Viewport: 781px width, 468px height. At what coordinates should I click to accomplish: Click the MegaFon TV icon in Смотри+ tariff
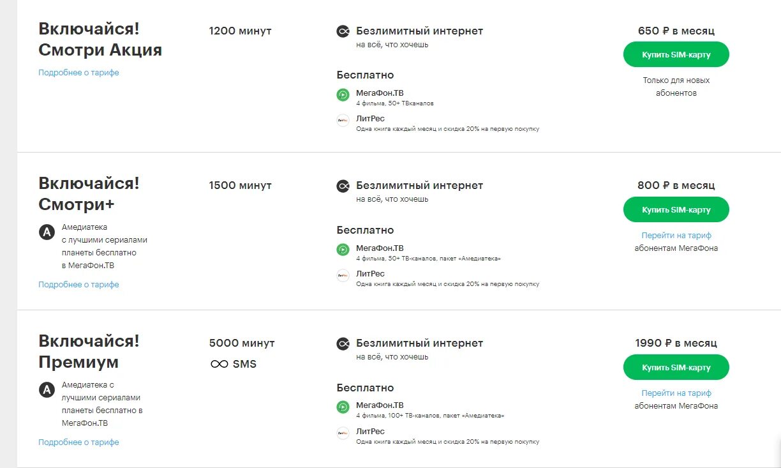click(343, 250)
